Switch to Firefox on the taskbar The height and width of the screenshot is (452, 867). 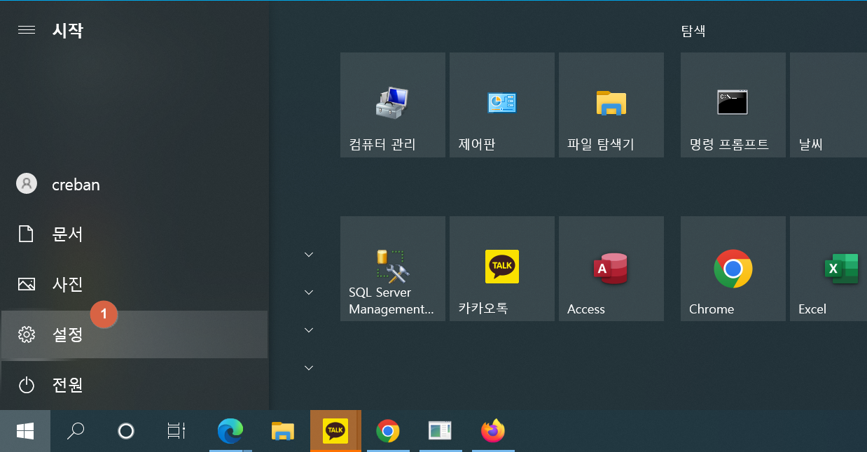coord(493,431)
